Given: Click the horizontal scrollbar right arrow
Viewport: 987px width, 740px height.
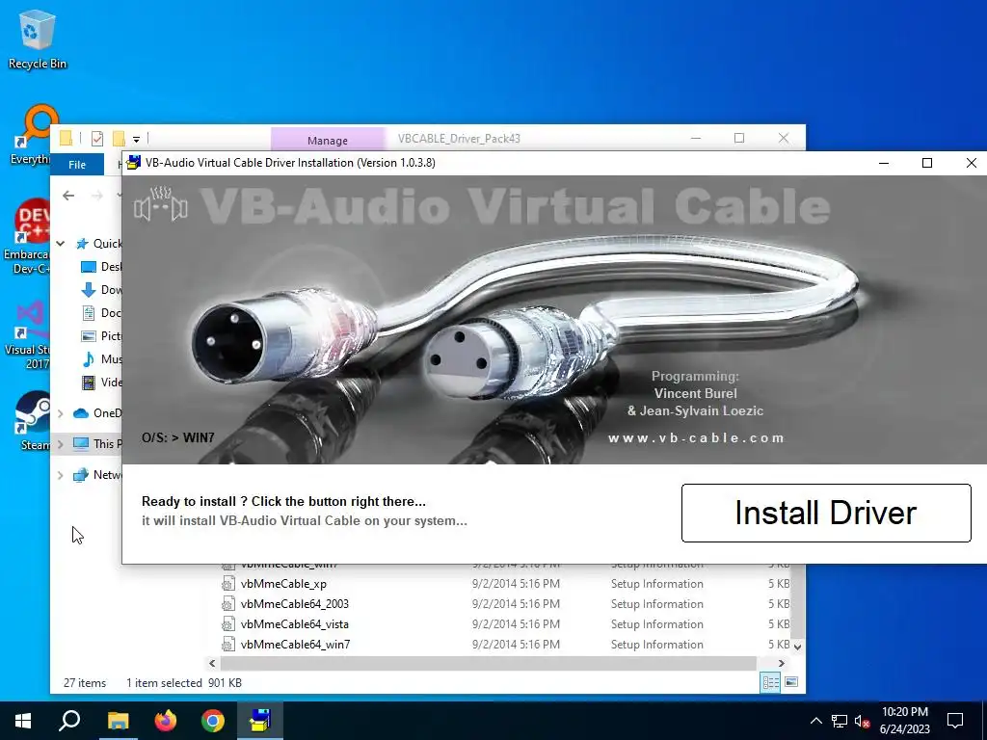Looking at the screenshot, I should click(x=782, y=663).
